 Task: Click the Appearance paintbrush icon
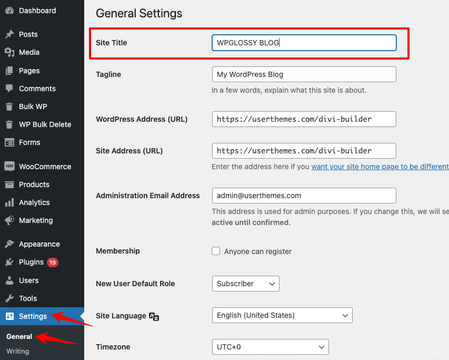9,244
